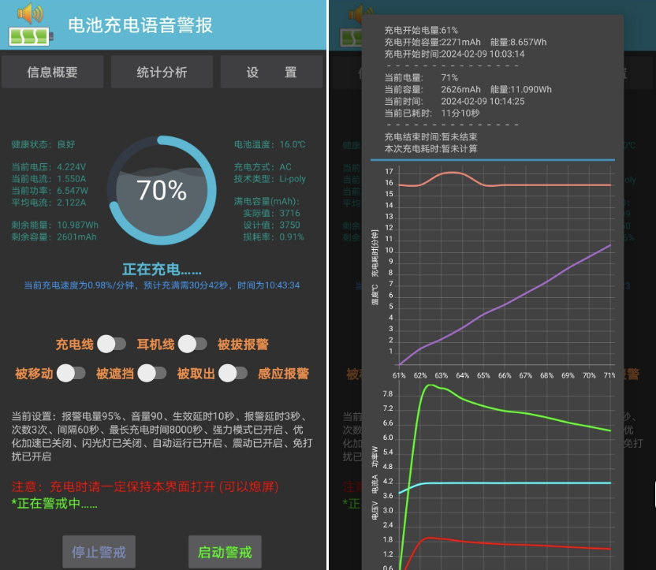Enable the 耳机线 switch
656x570 pixels.
(192, 344)
